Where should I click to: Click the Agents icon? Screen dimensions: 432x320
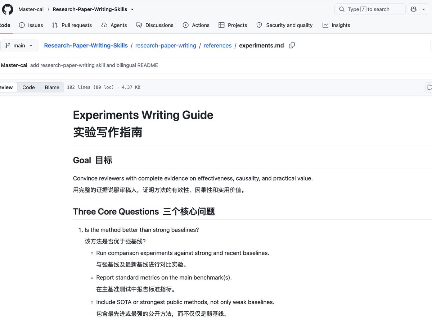point(104,25)
